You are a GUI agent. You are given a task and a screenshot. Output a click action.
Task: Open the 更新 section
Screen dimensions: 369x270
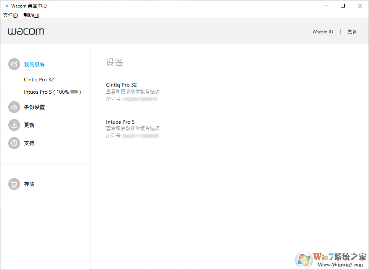click(29, 125)
